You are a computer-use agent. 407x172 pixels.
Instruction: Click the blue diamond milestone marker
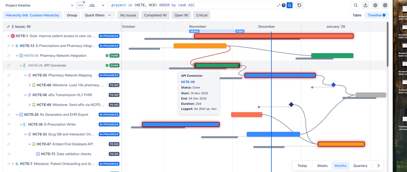tap(334, 85)
